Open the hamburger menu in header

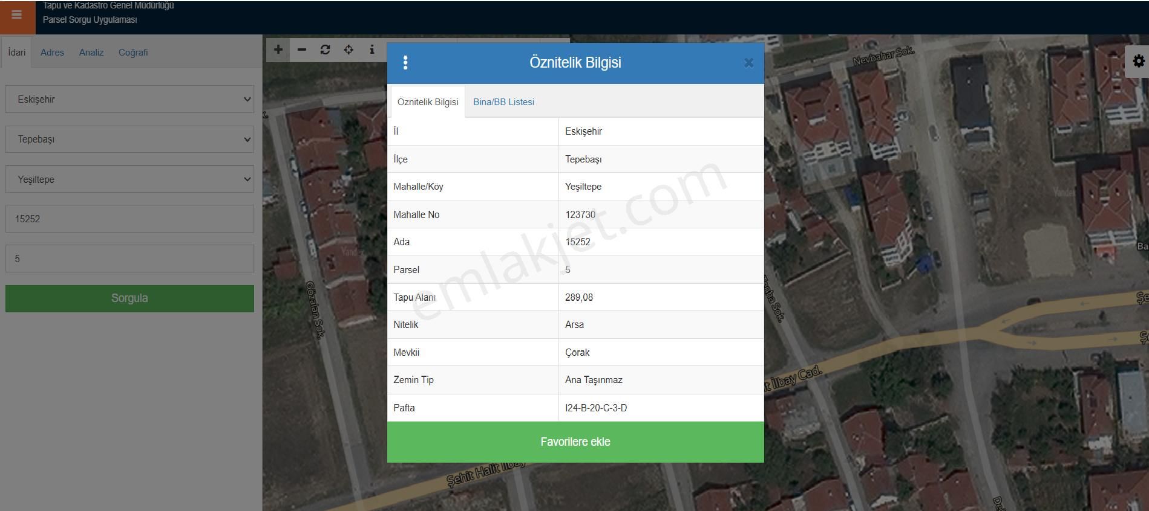pyautogui.click(x=17, y=14)
